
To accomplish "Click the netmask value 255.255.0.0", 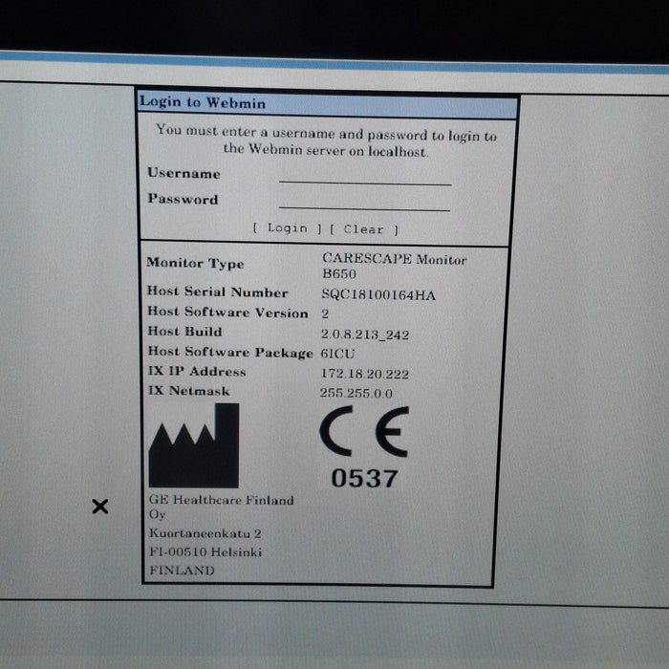I will [356, 393].
